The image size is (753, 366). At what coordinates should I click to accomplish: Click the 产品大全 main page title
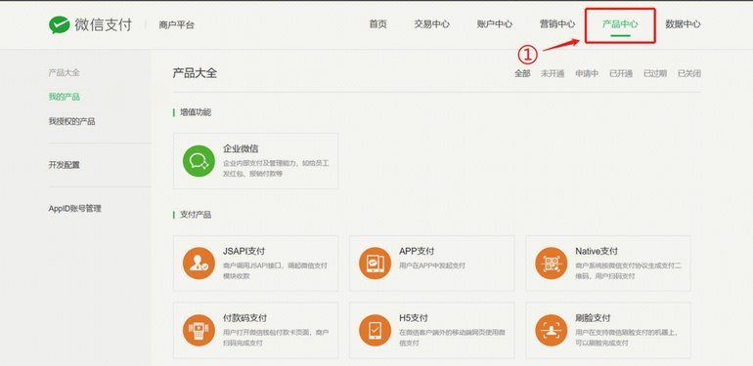195,73
